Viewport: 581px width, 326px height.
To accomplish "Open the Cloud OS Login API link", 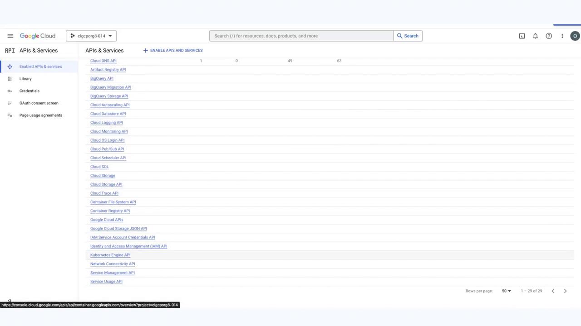I will click(x=107, y=140).
